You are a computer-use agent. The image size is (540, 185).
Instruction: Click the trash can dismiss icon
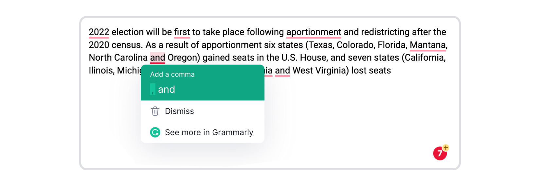tap(155, 111)
